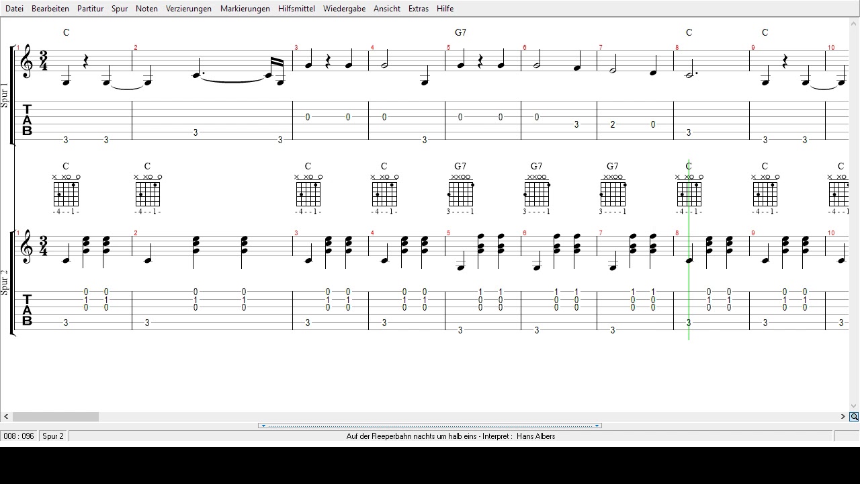Click the rotated 'Spur 2' track label

(x=5, y=282)
